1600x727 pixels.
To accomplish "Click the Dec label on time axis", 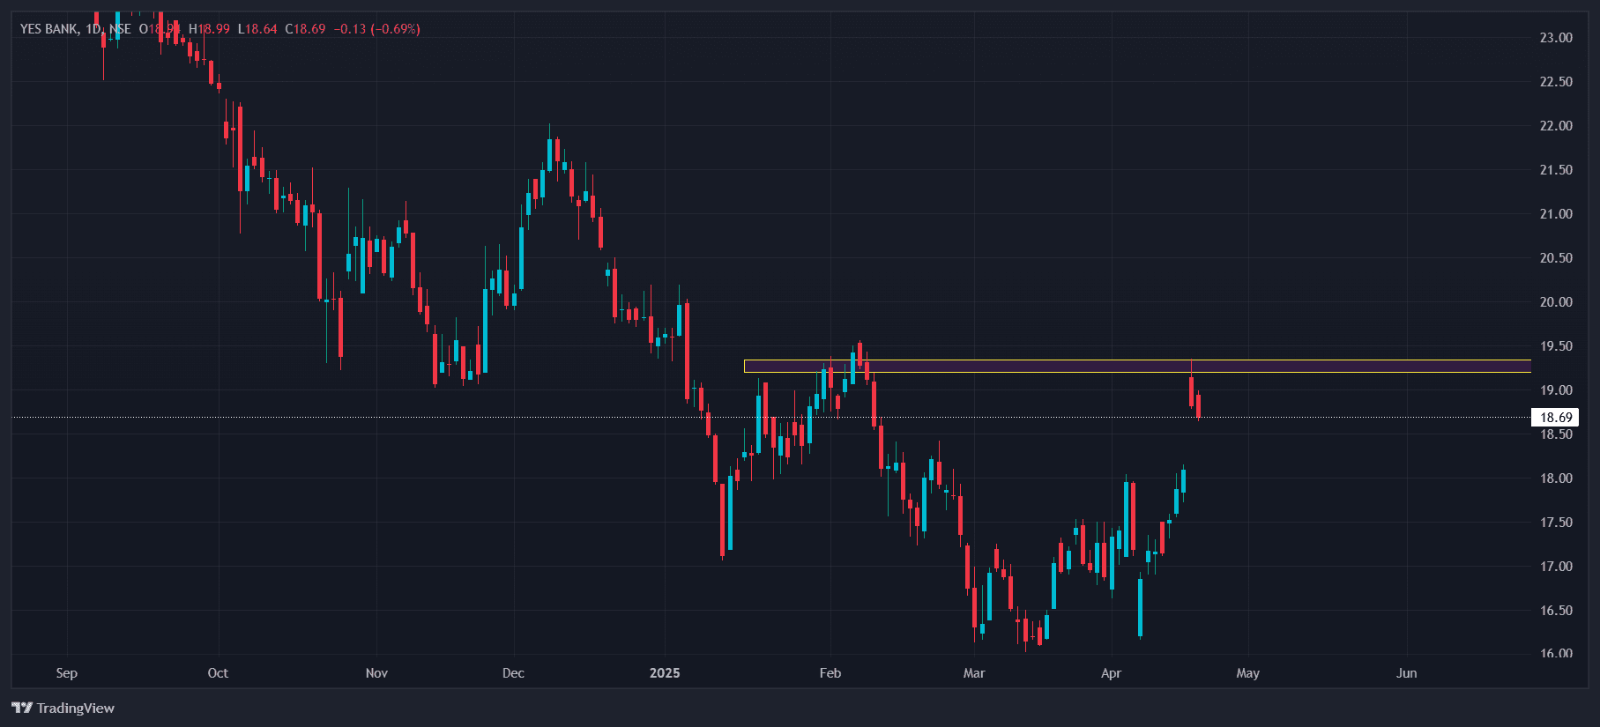I will 513,673.
